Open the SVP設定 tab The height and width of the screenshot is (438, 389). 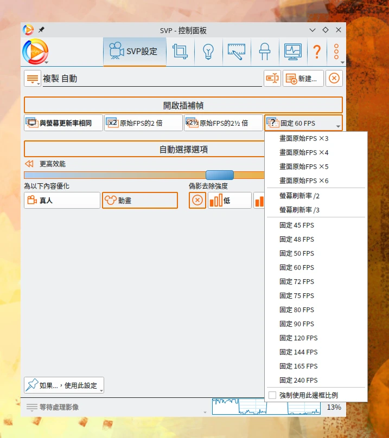(135, 51)
